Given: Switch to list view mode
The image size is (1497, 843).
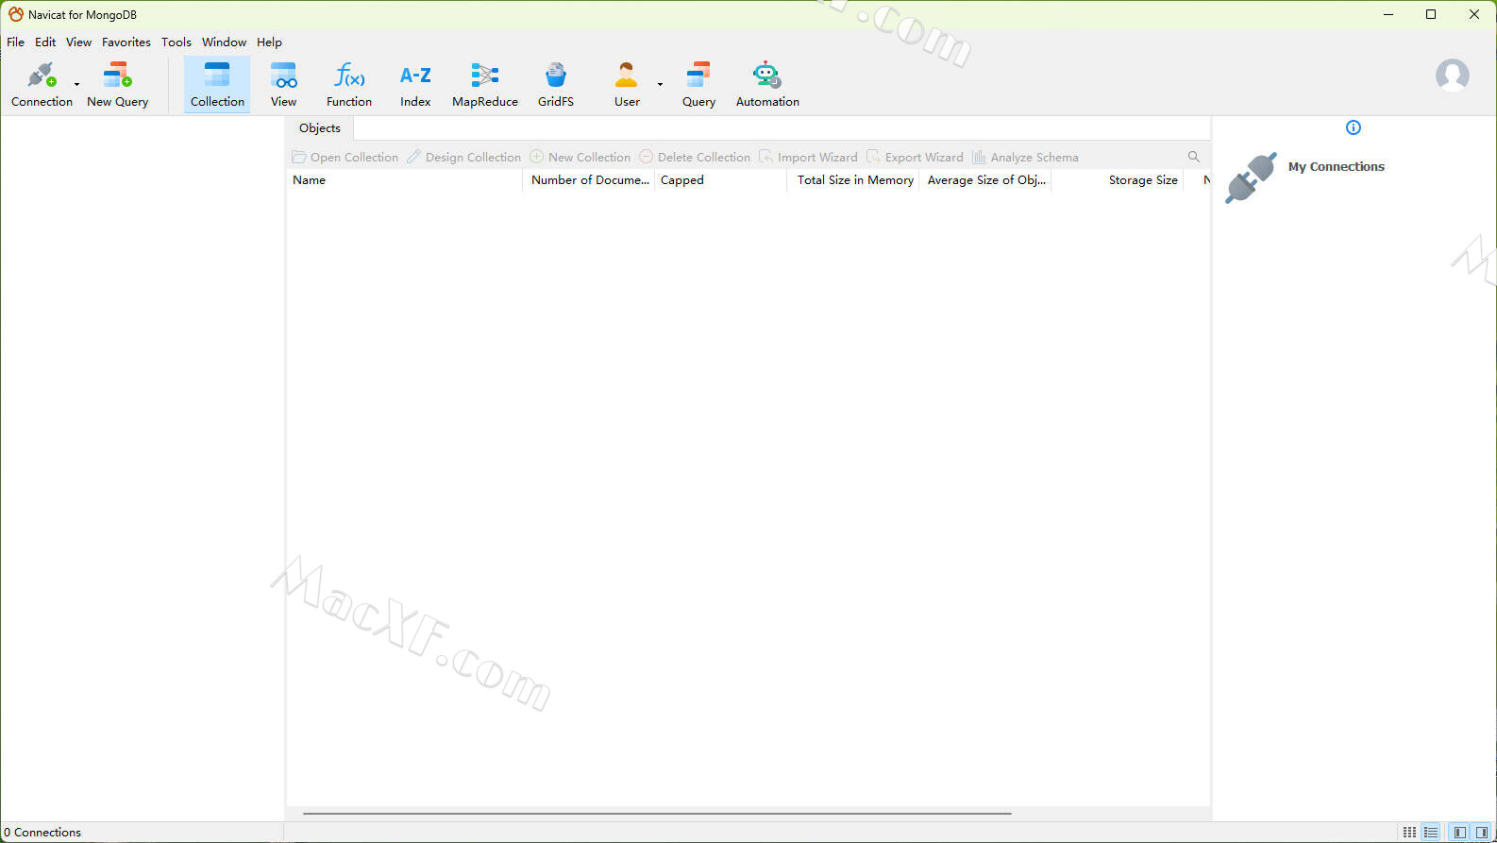Looking at the screenshot, I should [1431, 833].
